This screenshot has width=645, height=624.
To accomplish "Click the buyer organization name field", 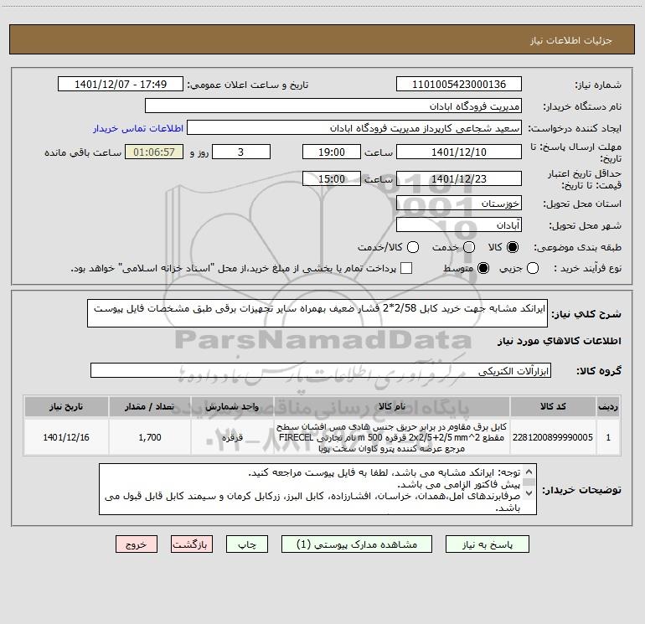I will 333,106.
